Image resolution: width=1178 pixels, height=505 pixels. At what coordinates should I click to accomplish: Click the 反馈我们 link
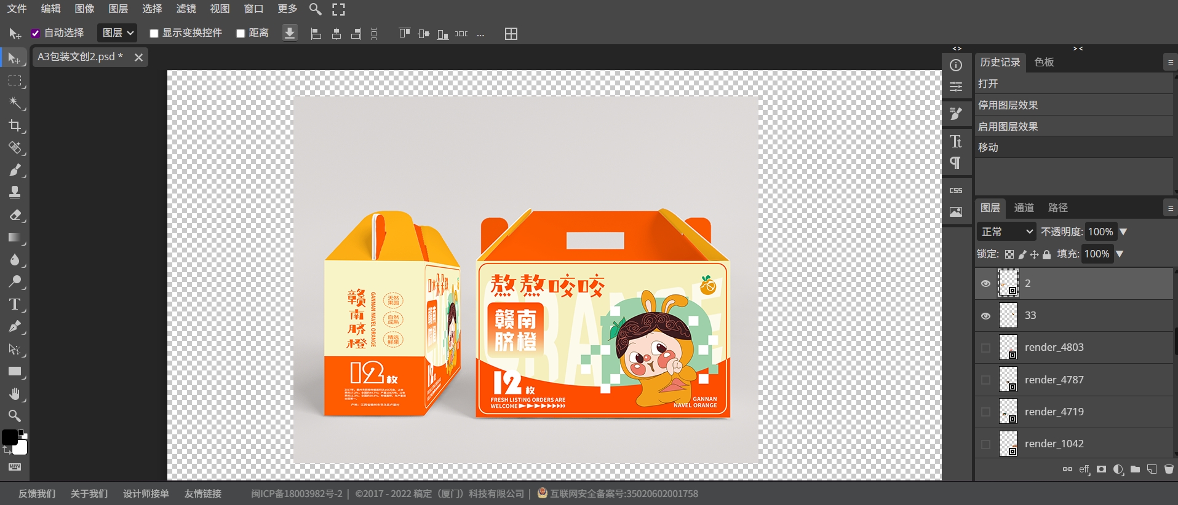(x=37, y=493)
